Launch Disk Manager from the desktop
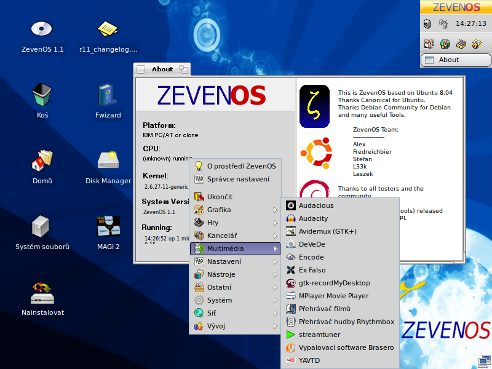The height and width of the screenshot is (369, 492). 108,160
